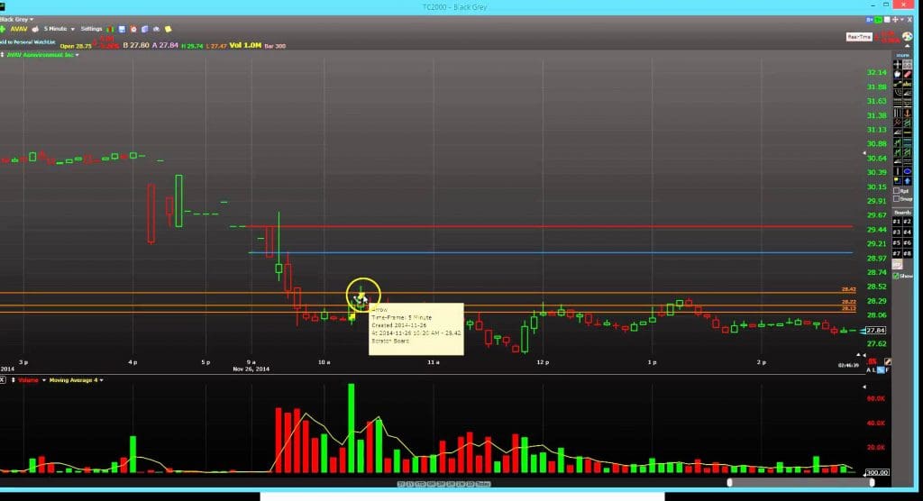Toggle the A arithmetic scale option
The width and height of the screenshot is (923, 501).
coord(868,370)
